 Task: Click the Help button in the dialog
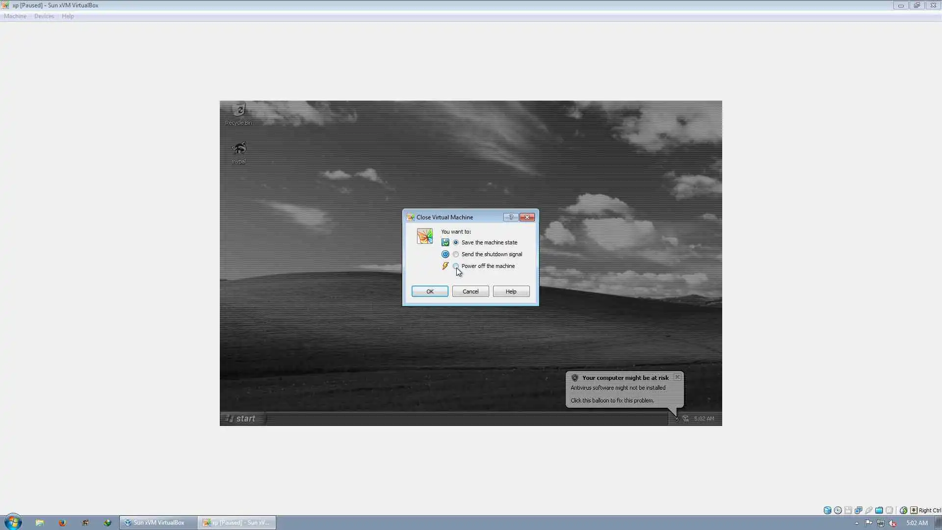coord(511,291)
